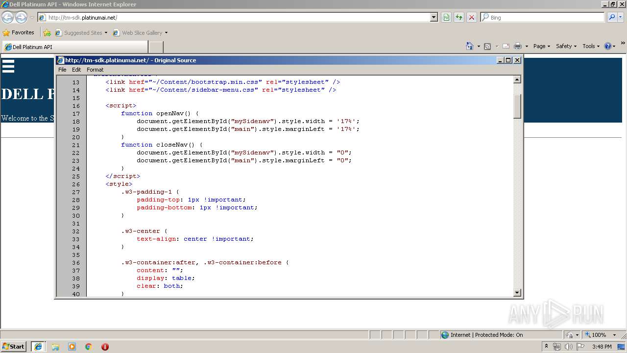Expand the Web Slice Gallery dropdown
This screenshot has height=353, width=627.
pos(166,33)
